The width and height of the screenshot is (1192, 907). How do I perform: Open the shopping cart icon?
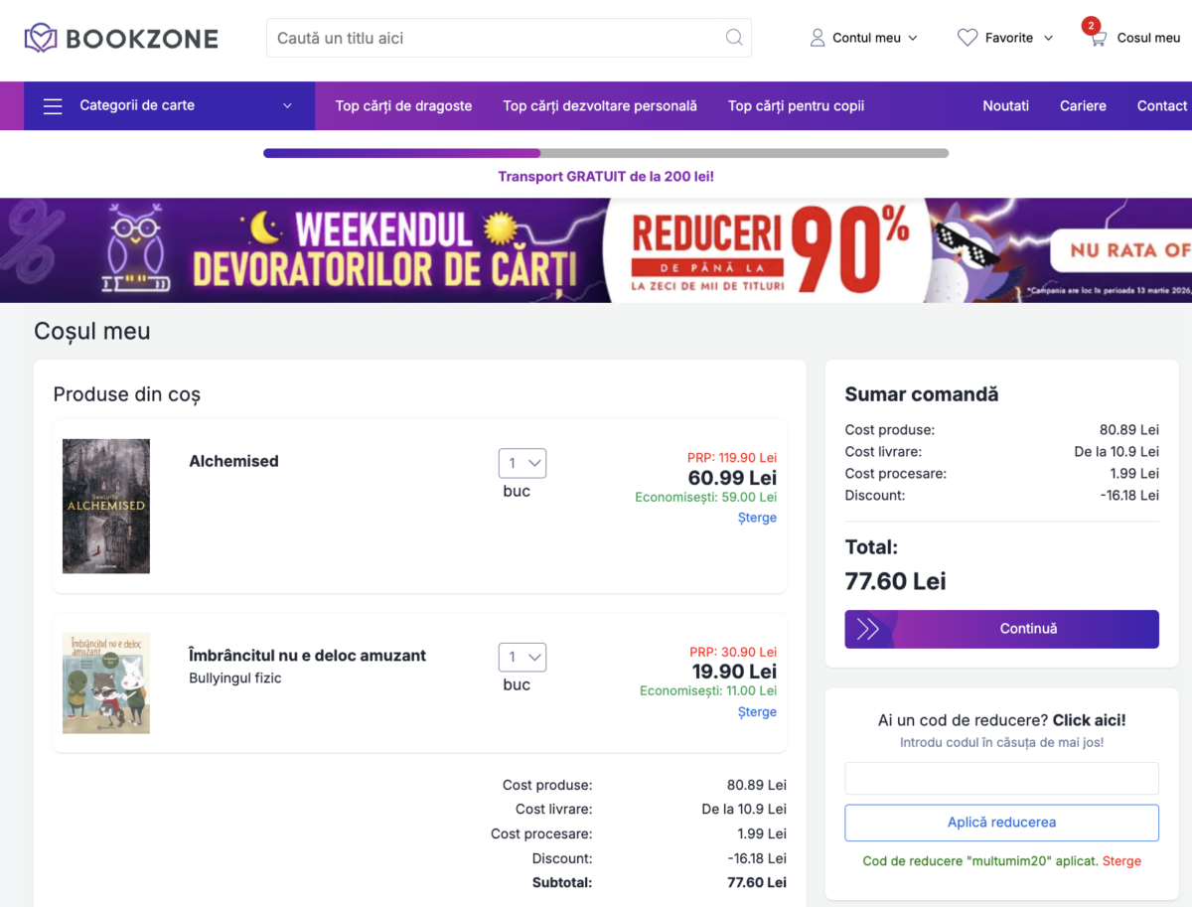[x=1097, y=38]
